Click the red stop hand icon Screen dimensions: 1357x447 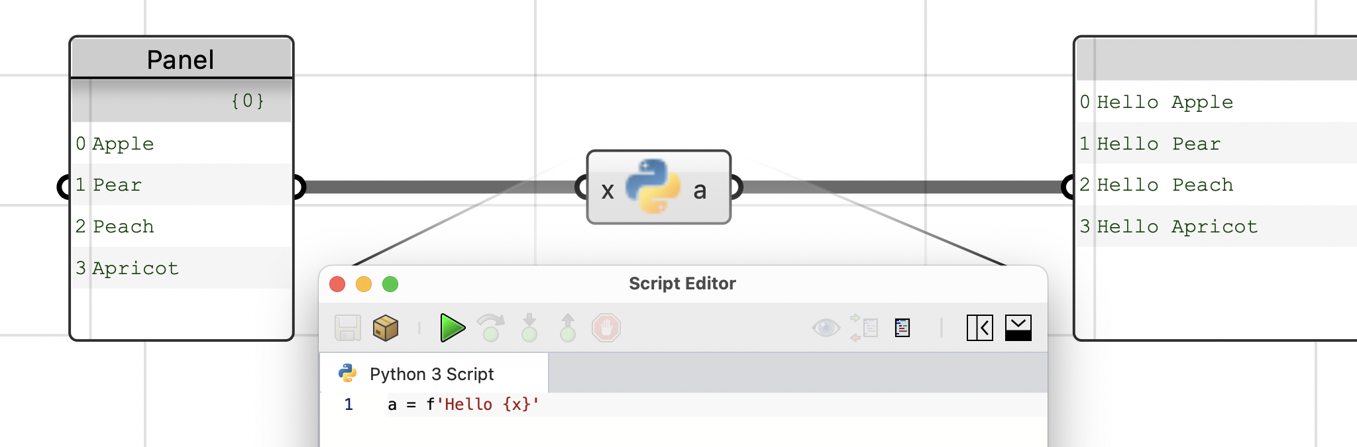coord(606,328)
